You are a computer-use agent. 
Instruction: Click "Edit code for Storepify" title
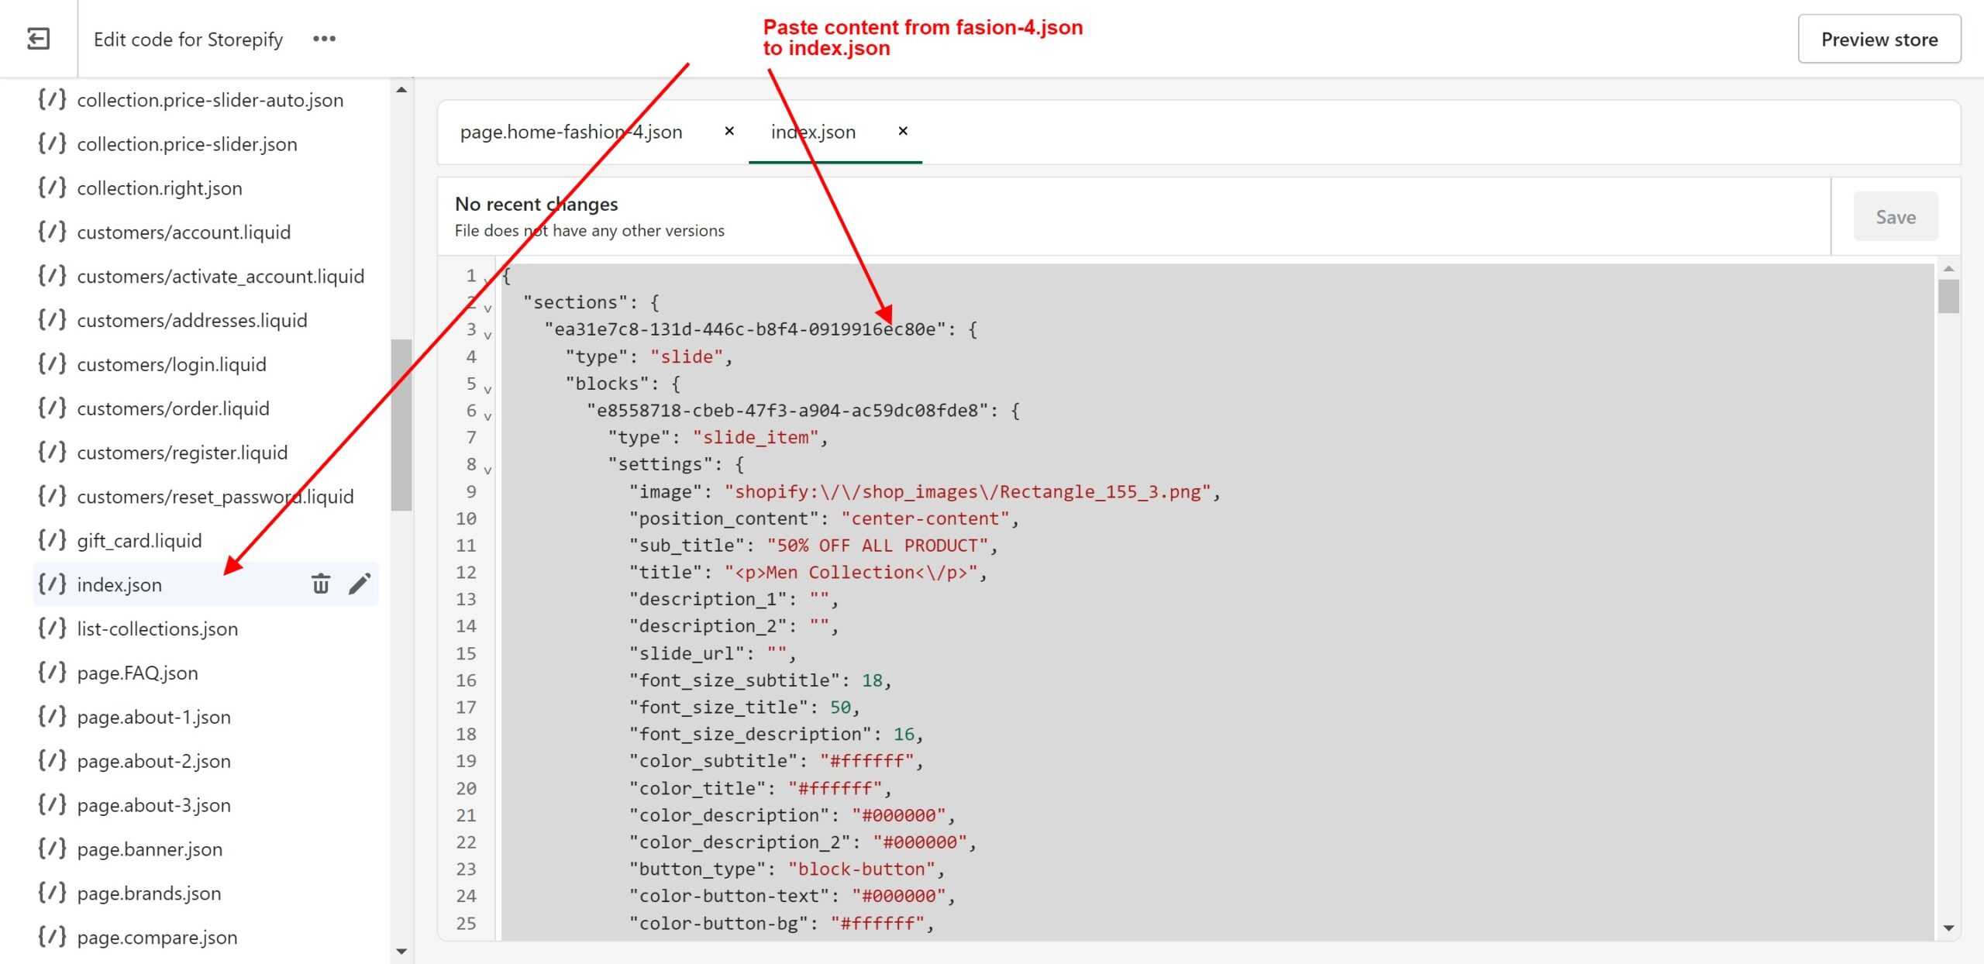(188, 40)
